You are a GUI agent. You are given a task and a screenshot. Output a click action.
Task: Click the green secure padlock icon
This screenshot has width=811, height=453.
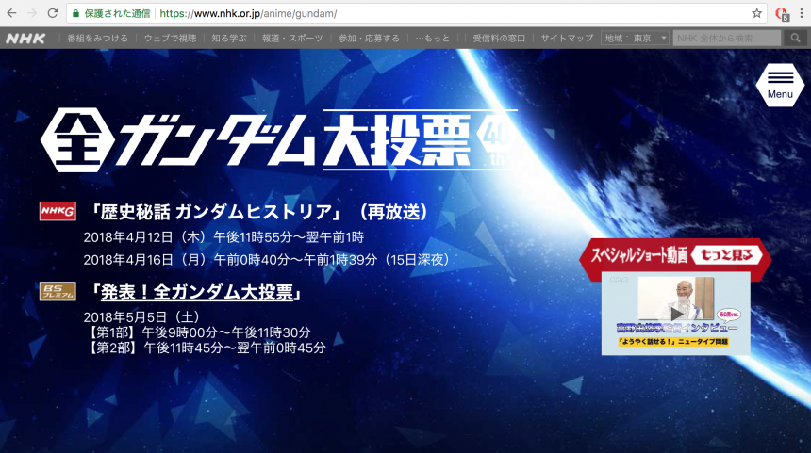pyautogui.click(x=76, y=13)
